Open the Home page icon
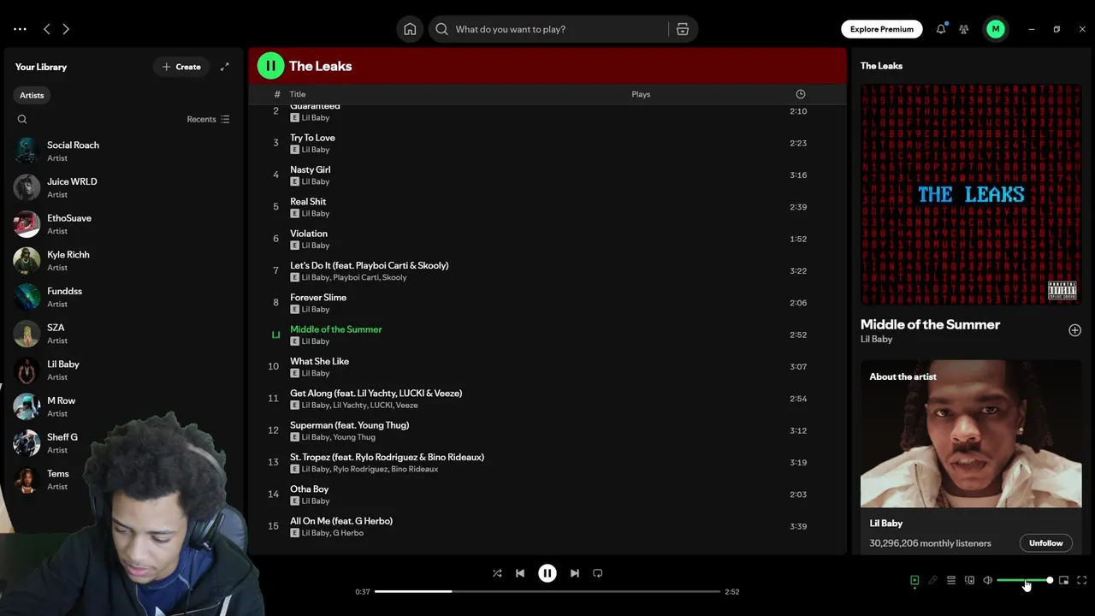Screen dimensions: 1095x616 pos(410,29)
